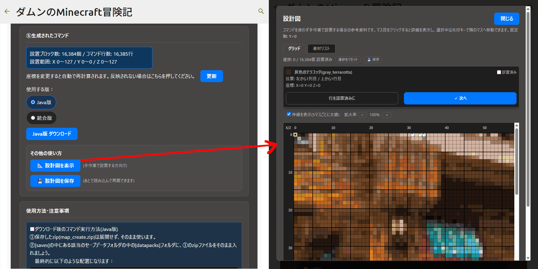
Task: Toggle the 枠線を表示 checkbox
Action: click(x=289, y=114)
